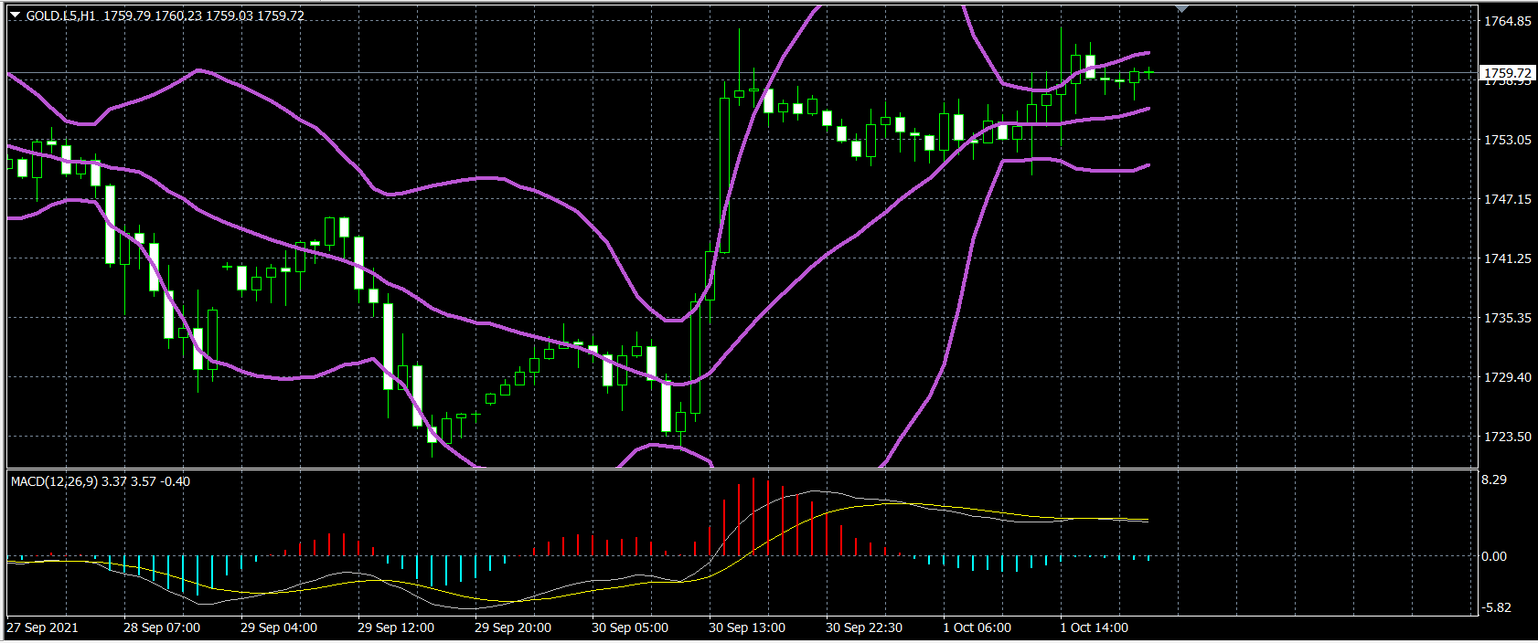The height and width of the screenshot is (643, 1538).
Task: Click the 1753.05 price scale label
Action: point(1507,140)
